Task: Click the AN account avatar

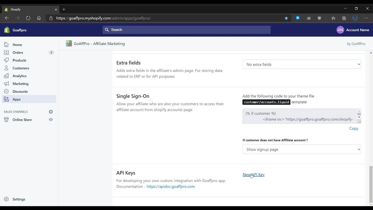Action: pyautogui.click(x=340, y=30)
